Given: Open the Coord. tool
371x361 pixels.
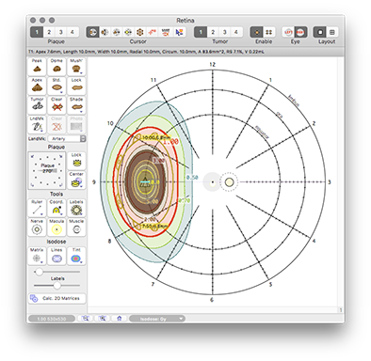Looking at the screenshot, I should click(x=56, y=208).
